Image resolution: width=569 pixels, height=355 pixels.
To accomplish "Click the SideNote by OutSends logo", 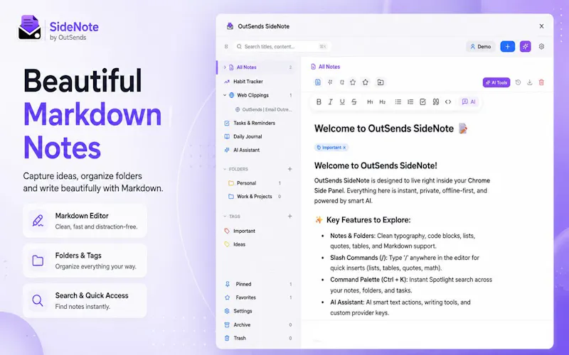I will (x=58, y=28).
